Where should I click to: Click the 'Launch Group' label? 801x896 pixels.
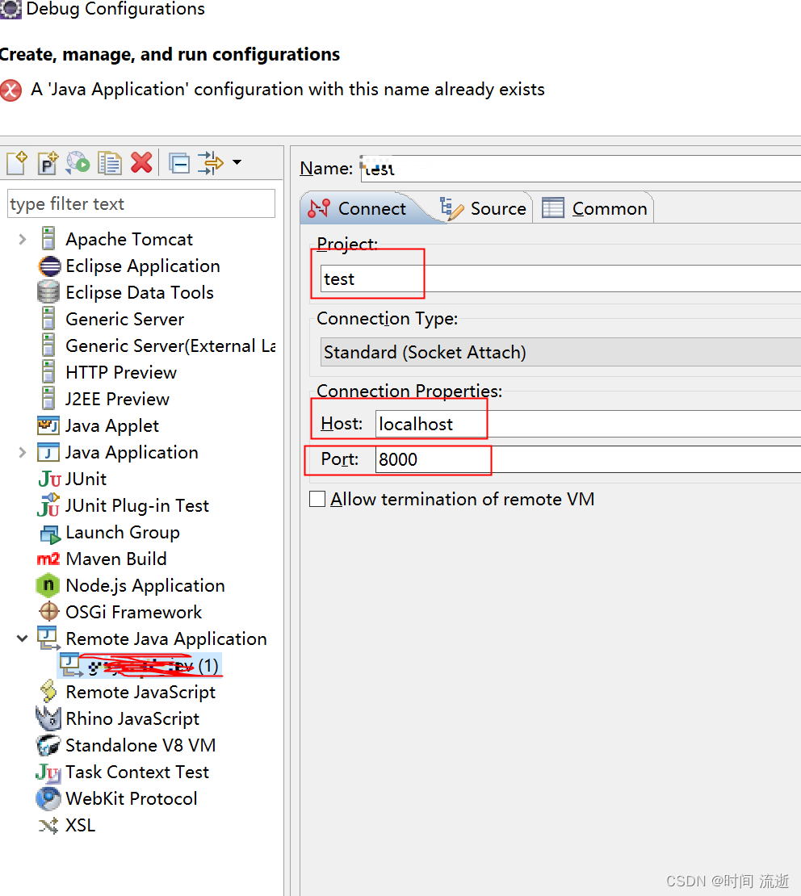click(123, 533)
